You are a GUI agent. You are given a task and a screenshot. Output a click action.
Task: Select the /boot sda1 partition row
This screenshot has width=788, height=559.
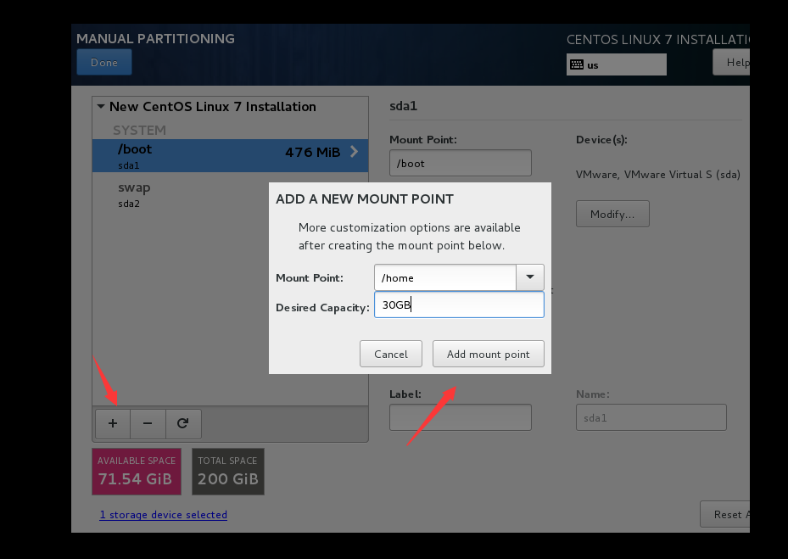click(x=230, y=156)
